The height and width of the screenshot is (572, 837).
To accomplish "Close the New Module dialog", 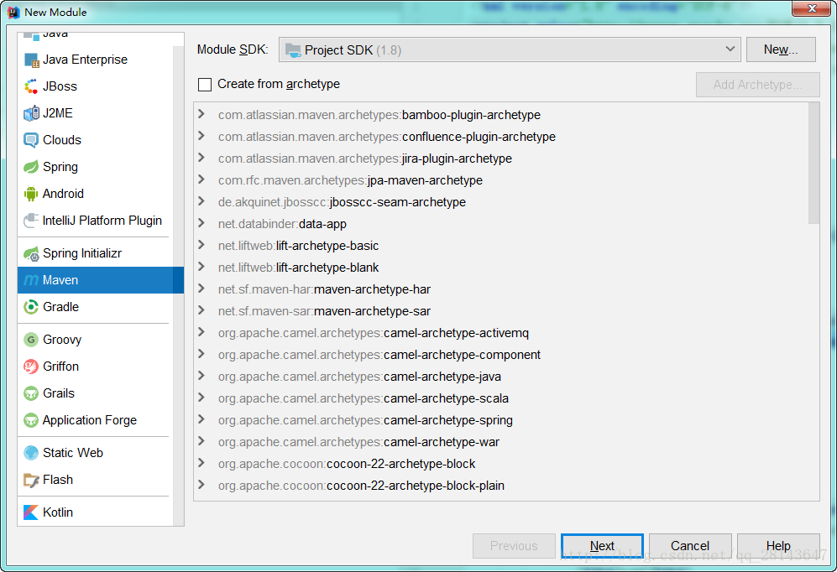I will coord(811,8).
